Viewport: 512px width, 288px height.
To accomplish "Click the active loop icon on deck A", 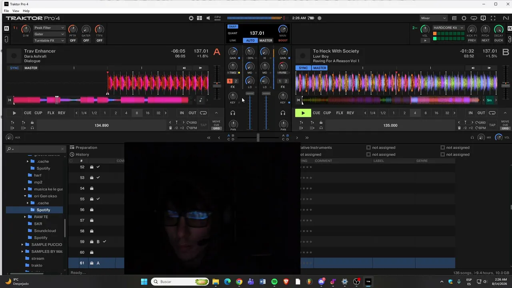I will [203, 113].
